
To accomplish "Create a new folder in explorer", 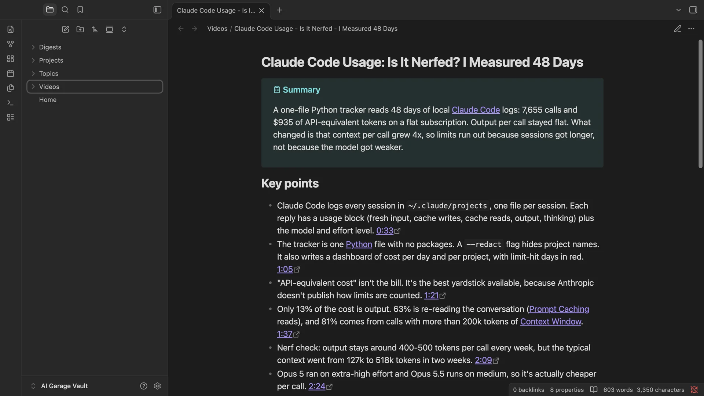I will click(80, 29).
